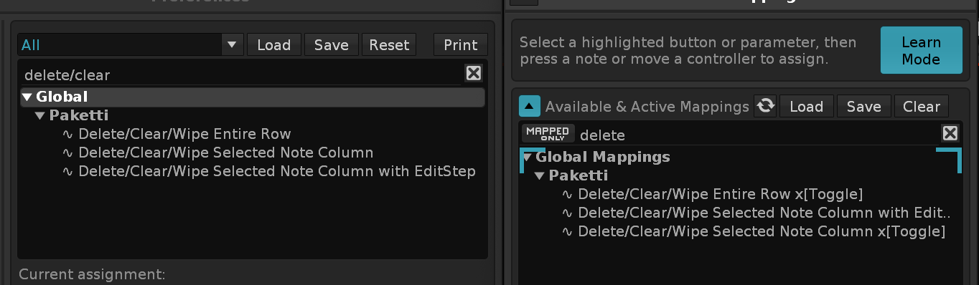Load key bindings in preferences
This screenshot has height=285, width=979.
pos(273,44)
